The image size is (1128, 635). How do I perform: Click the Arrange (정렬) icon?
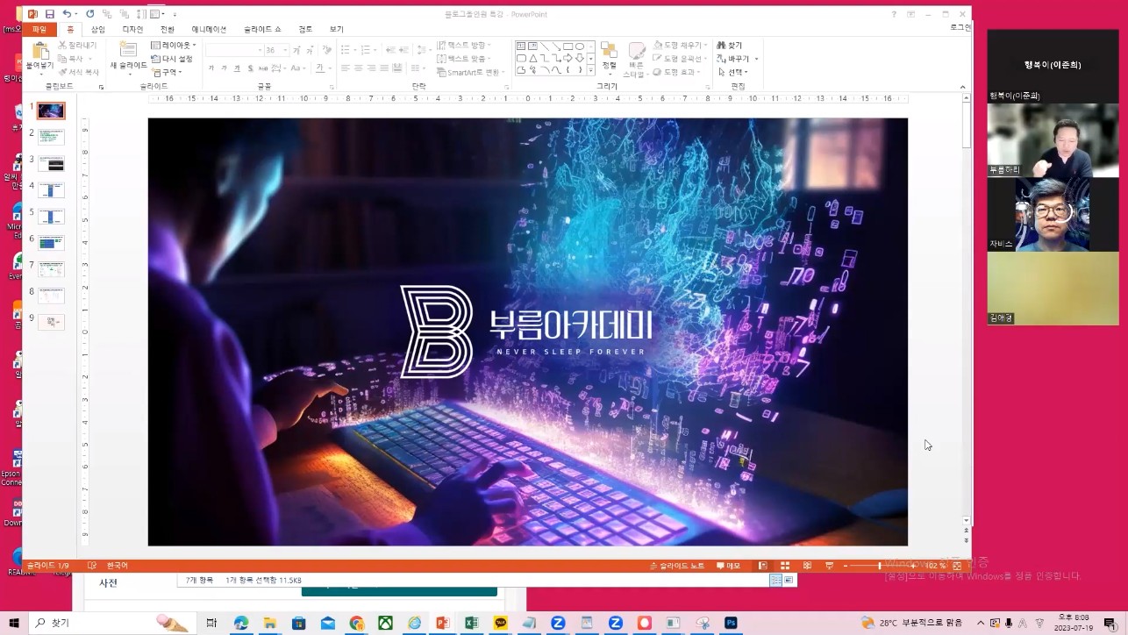click(609, 51)
